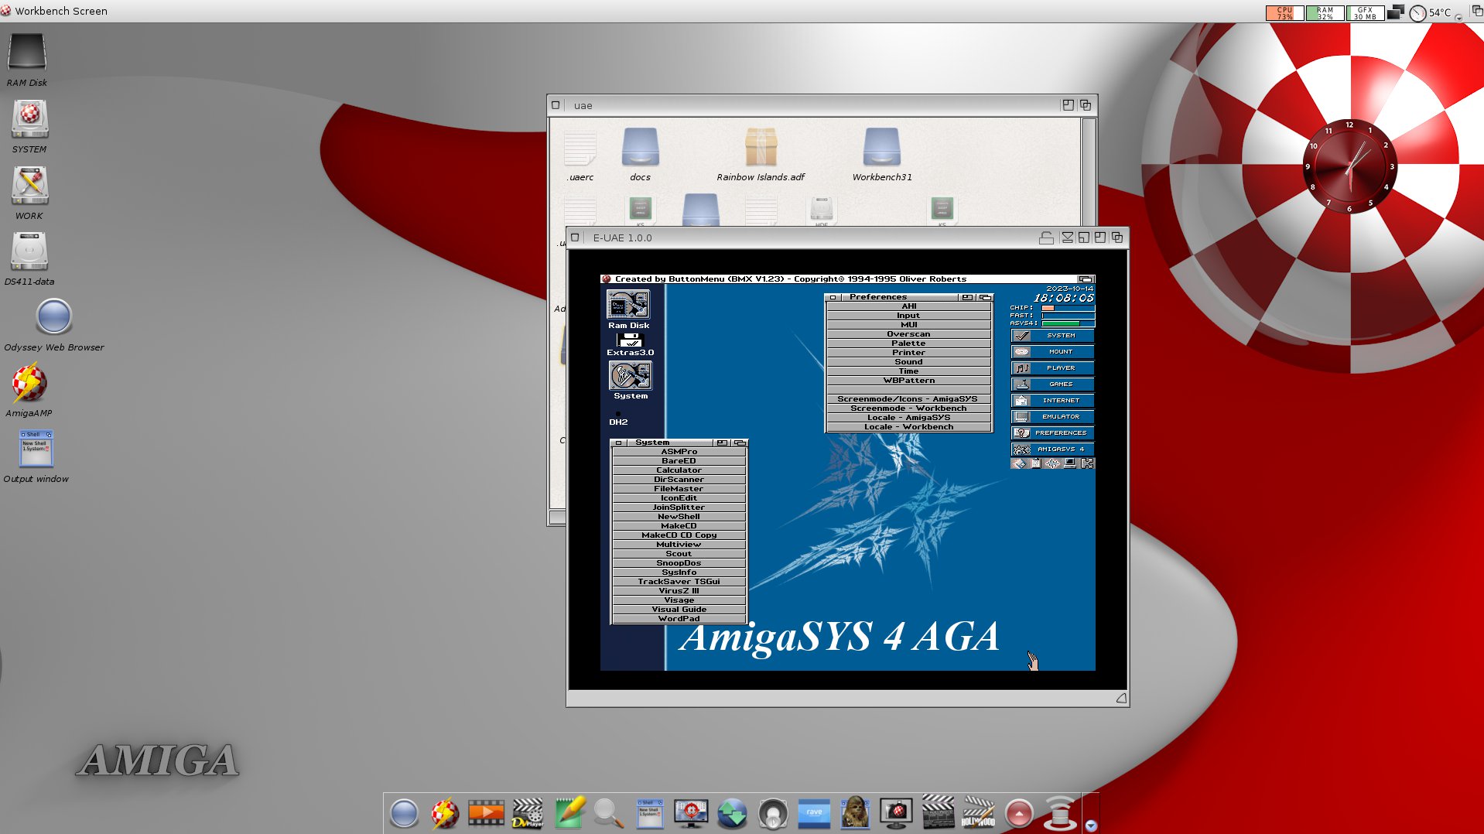Open the Shell icon in the dock

point(650,813)
